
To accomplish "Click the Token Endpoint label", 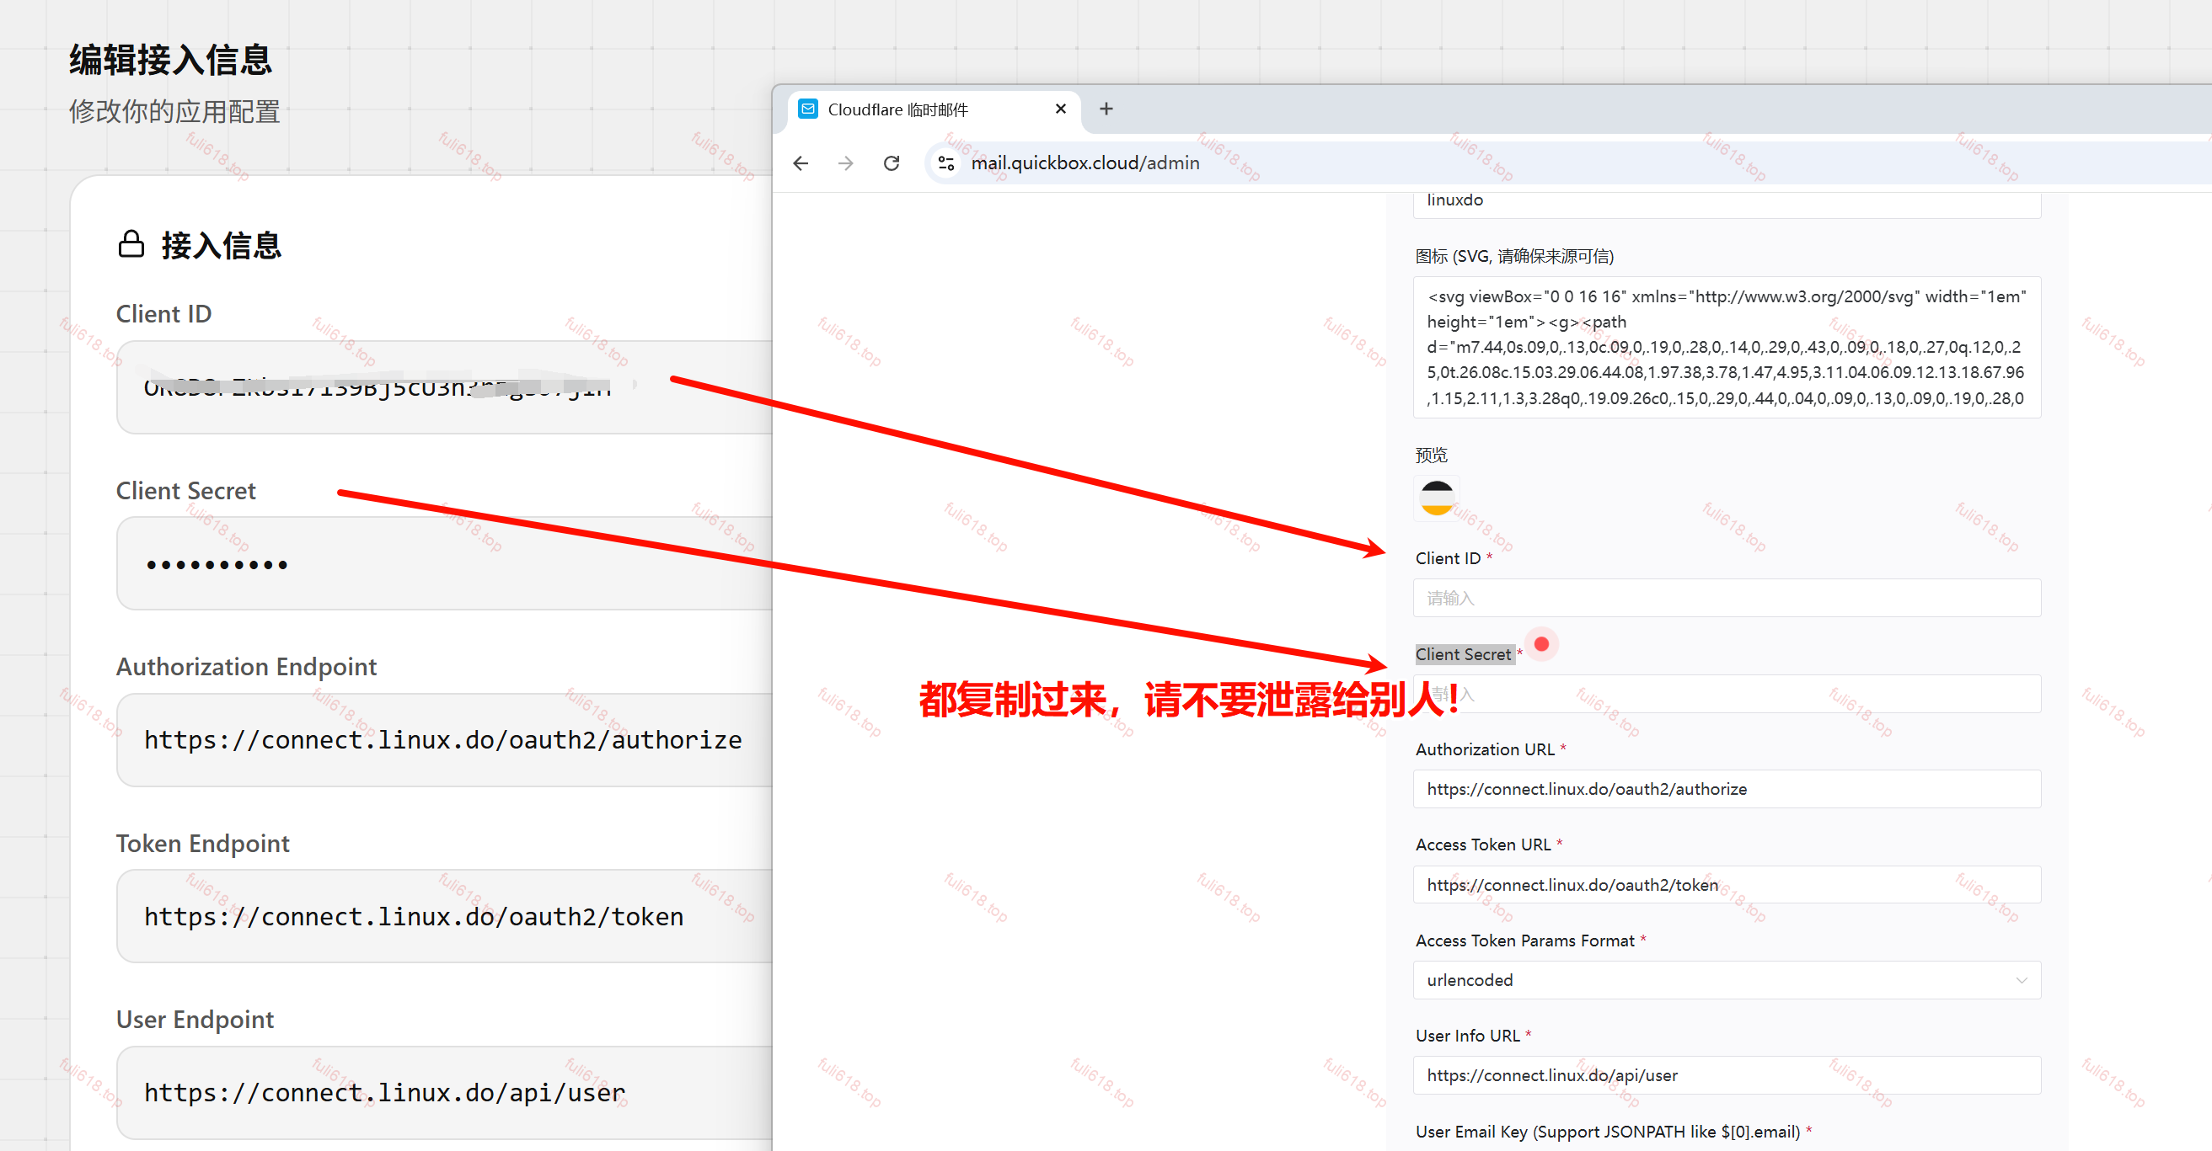I will click(202, 843).
